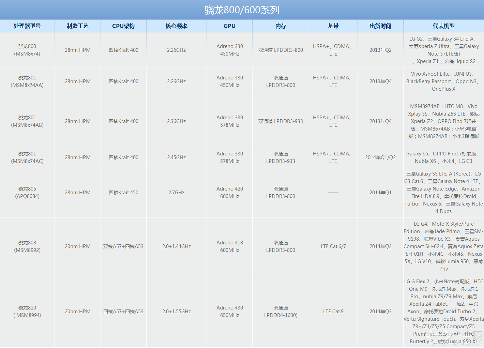Click the 骁龙810 (MSM8994) cell
This screenshot has width=484, height=348.
click(27, 312)
